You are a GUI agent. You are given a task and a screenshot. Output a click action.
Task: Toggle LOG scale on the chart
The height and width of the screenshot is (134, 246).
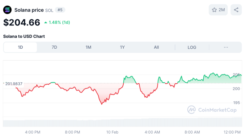[x=192, y=47]
